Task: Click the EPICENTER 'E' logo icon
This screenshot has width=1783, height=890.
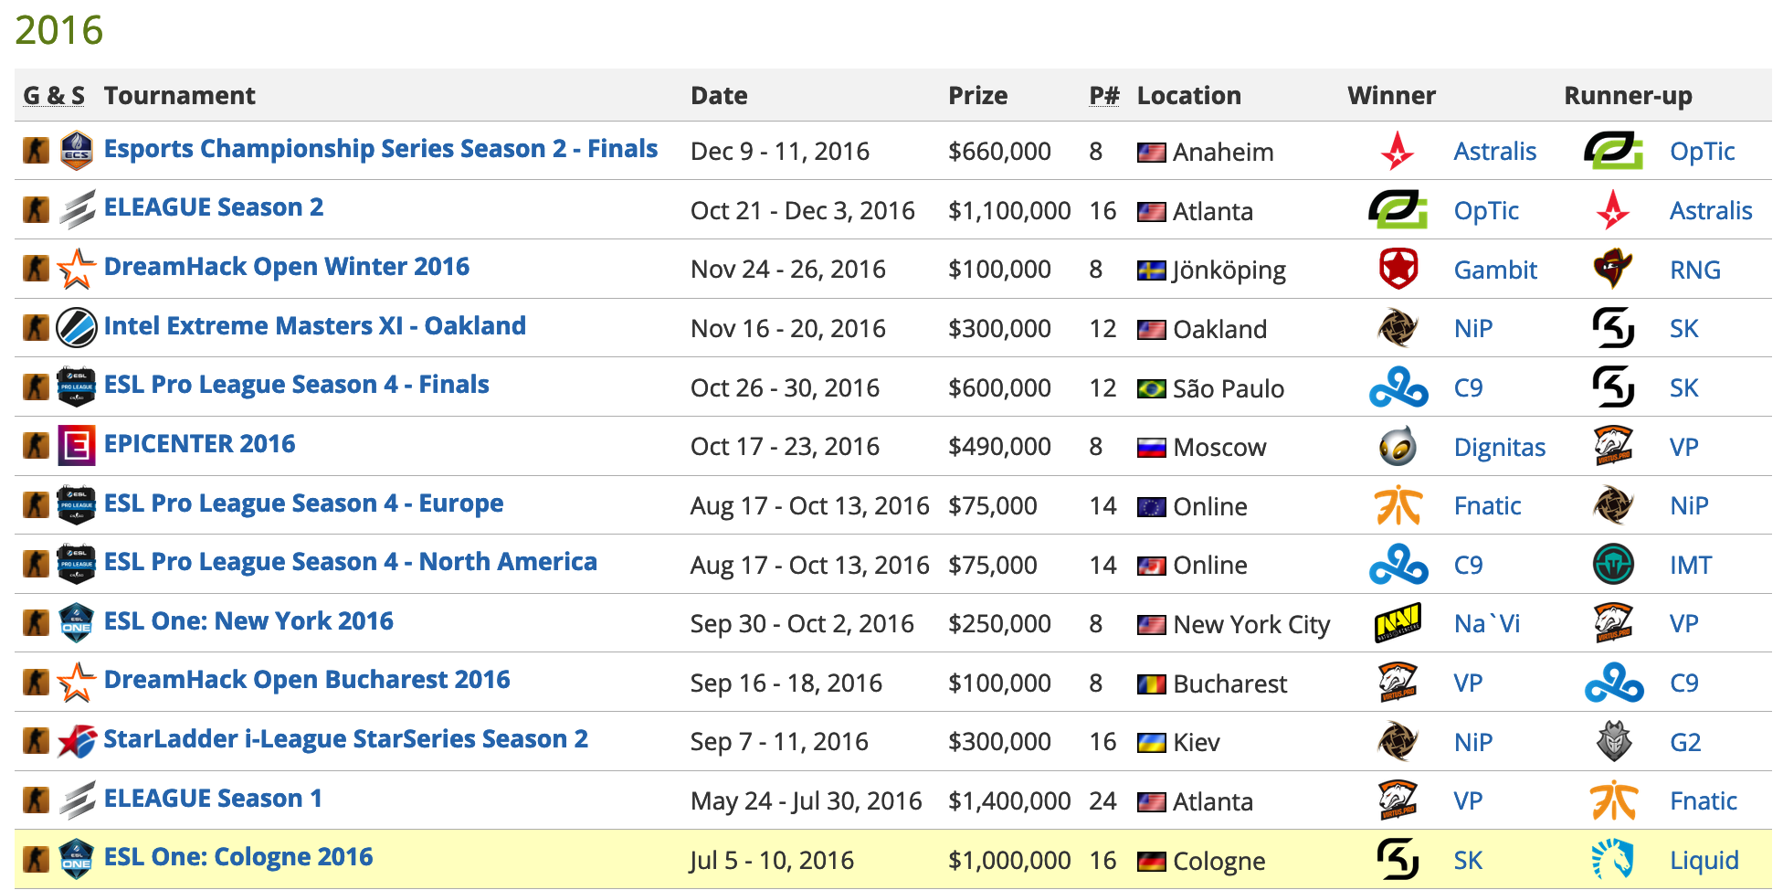Action: tap(77, 446)
